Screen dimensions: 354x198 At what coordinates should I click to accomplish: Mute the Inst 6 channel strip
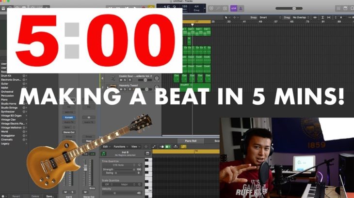tap(65, 192)
